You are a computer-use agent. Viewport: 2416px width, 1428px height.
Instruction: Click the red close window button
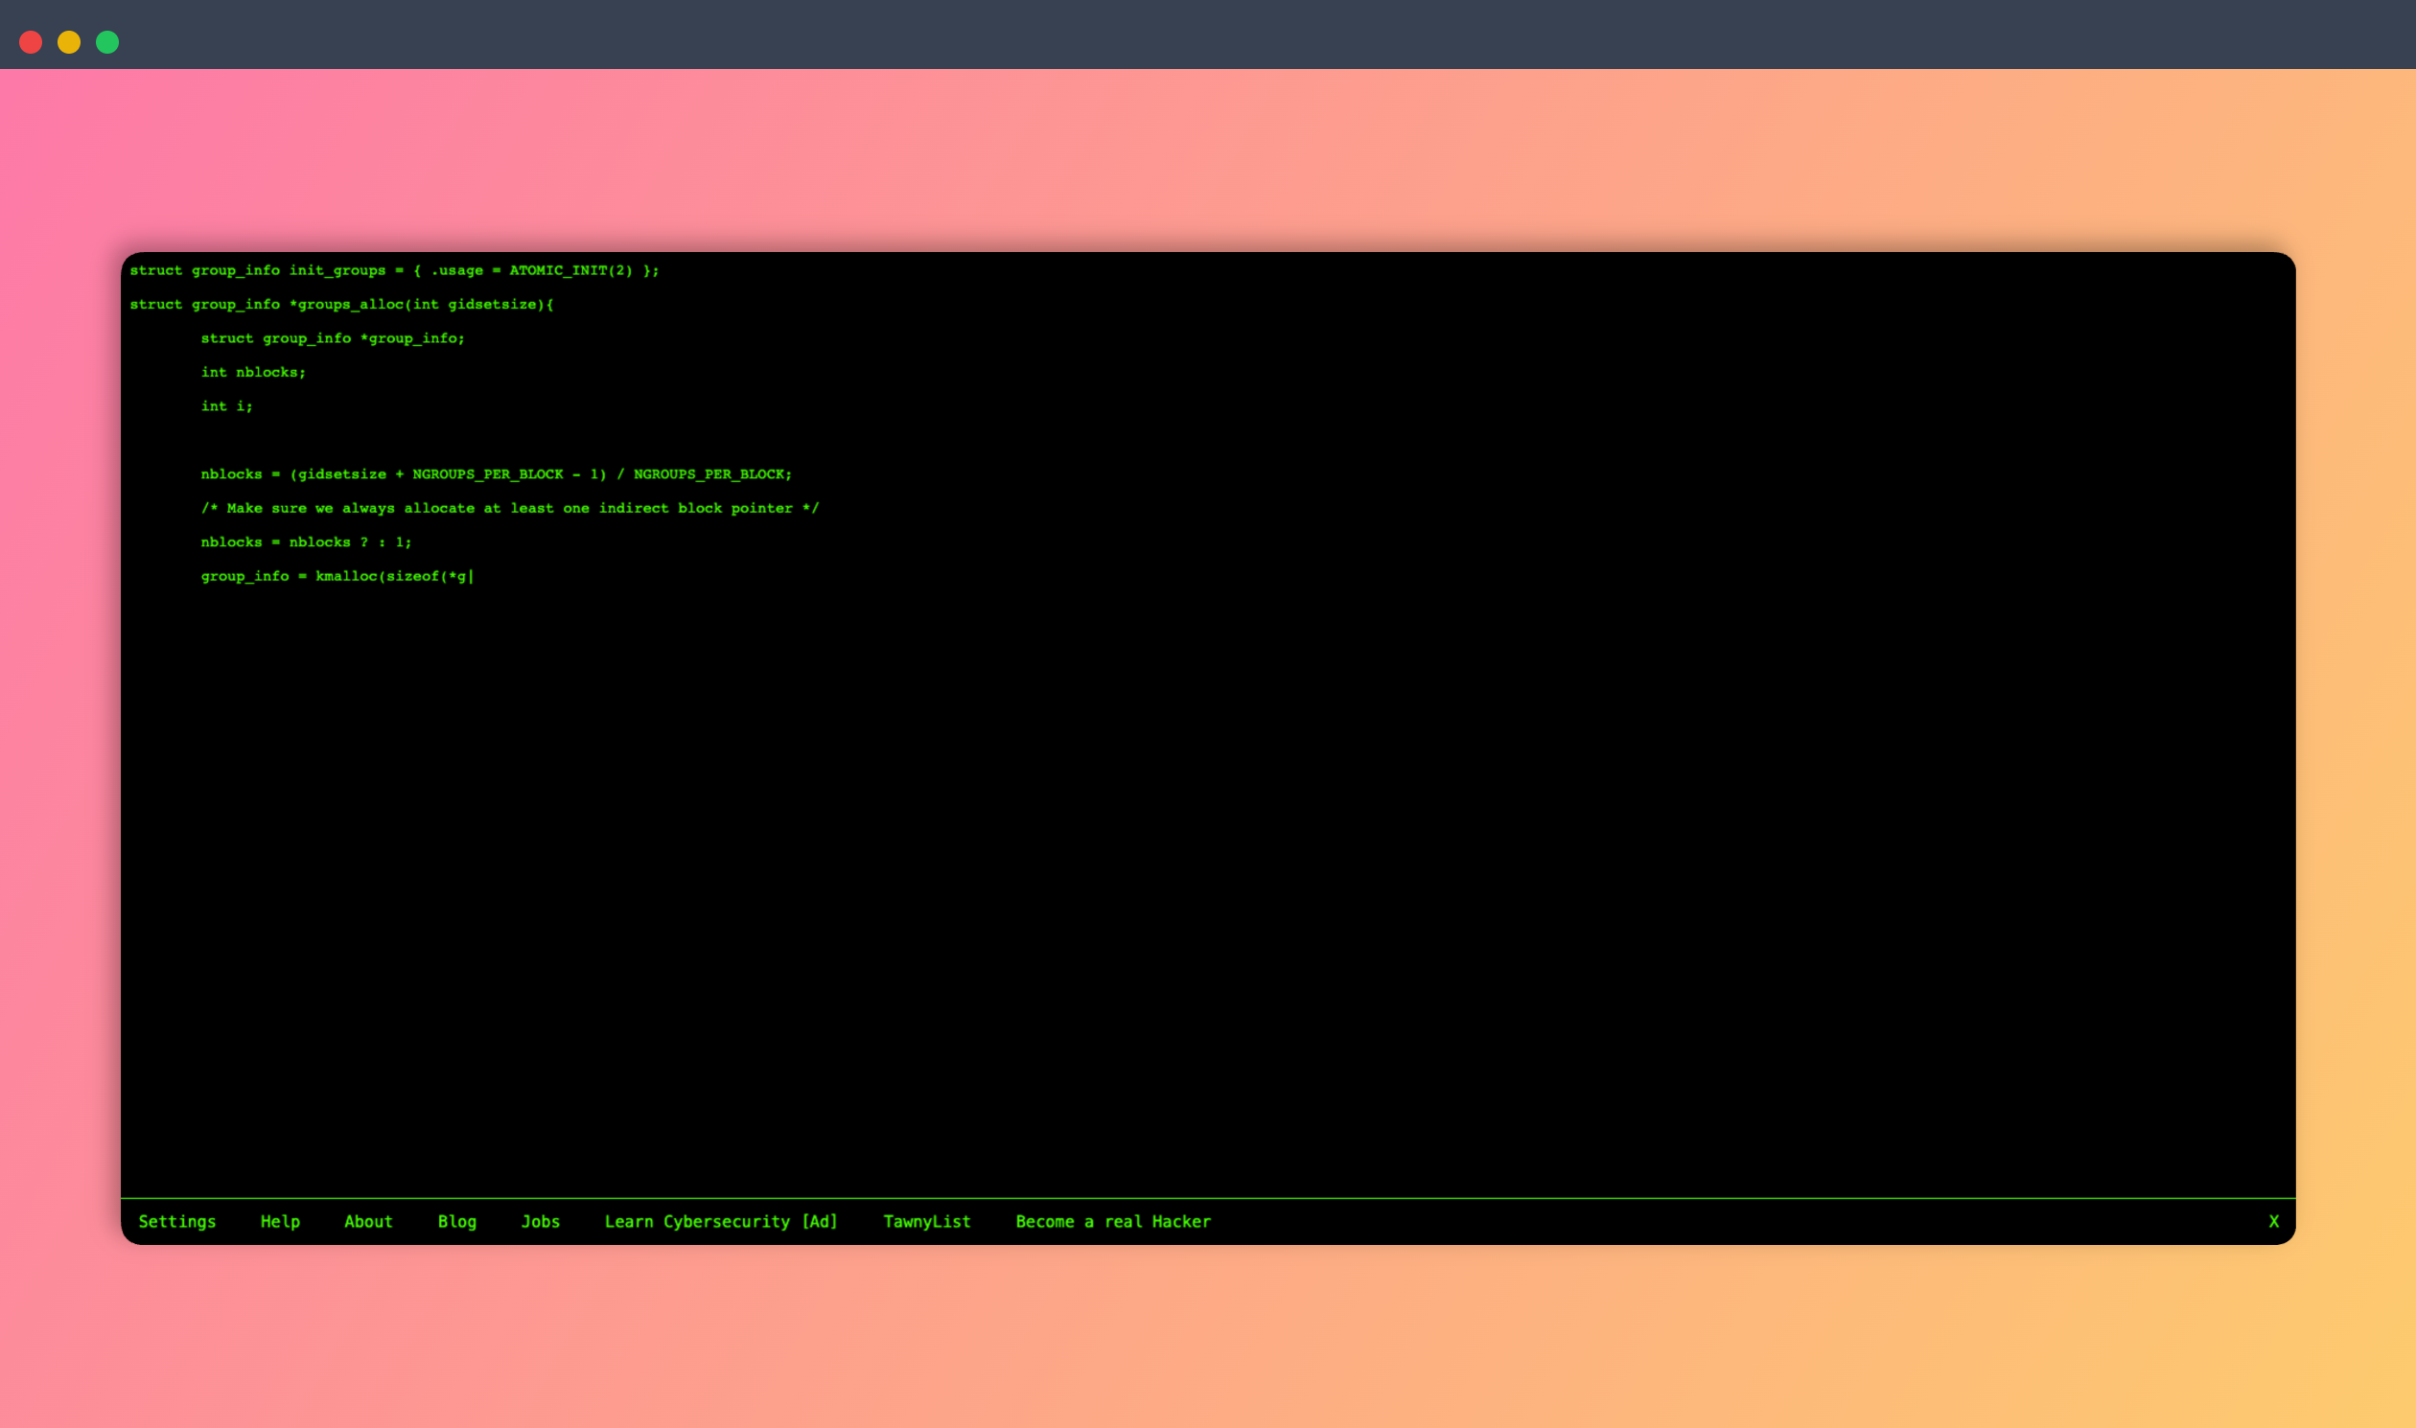(x=31, y=42)
